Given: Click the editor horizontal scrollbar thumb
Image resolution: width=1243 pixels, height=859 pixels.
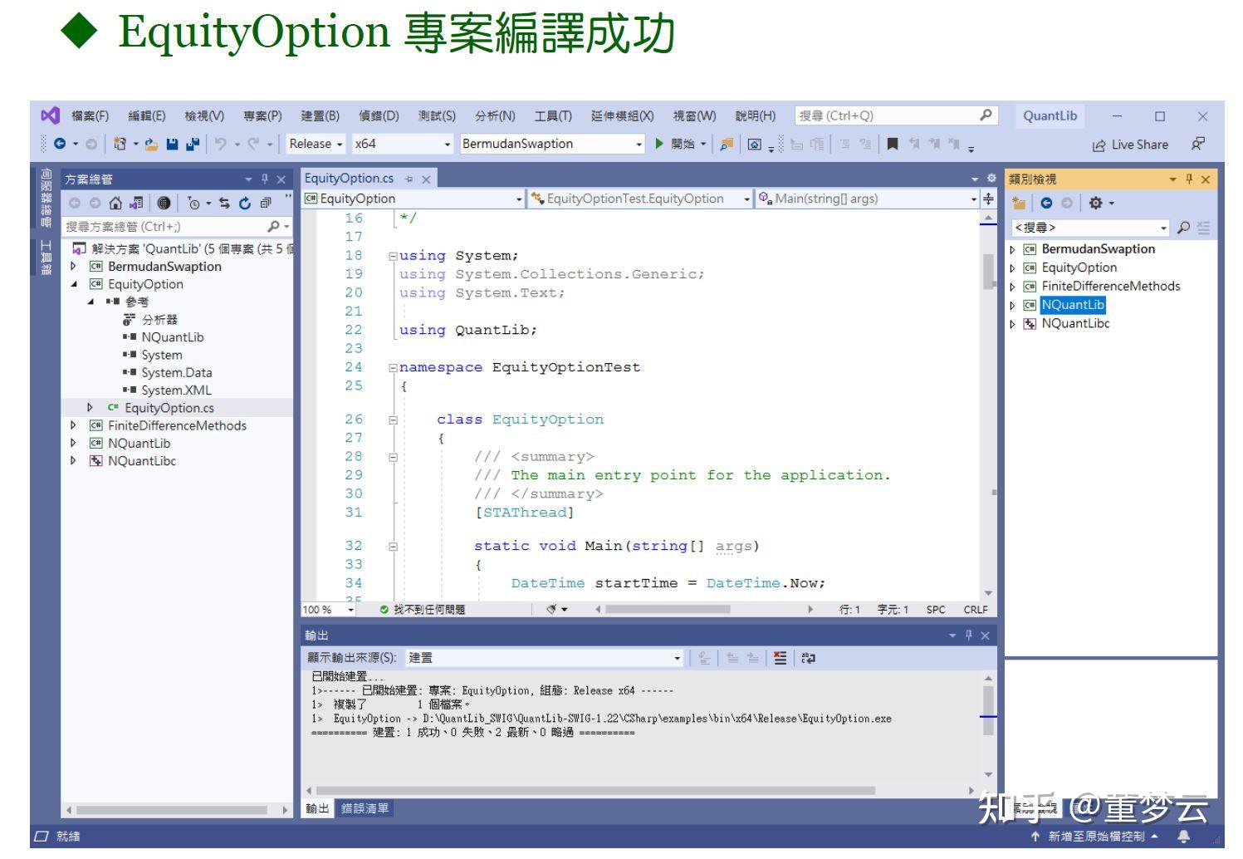Looking at the screenshot, I should (668, 609).
